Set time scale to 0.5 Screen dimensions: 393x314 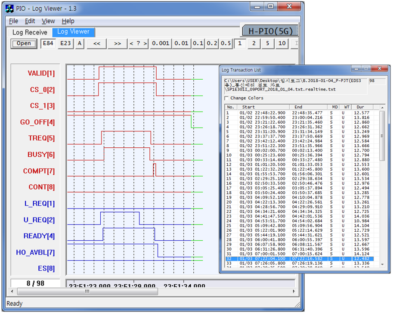(226, 44)
